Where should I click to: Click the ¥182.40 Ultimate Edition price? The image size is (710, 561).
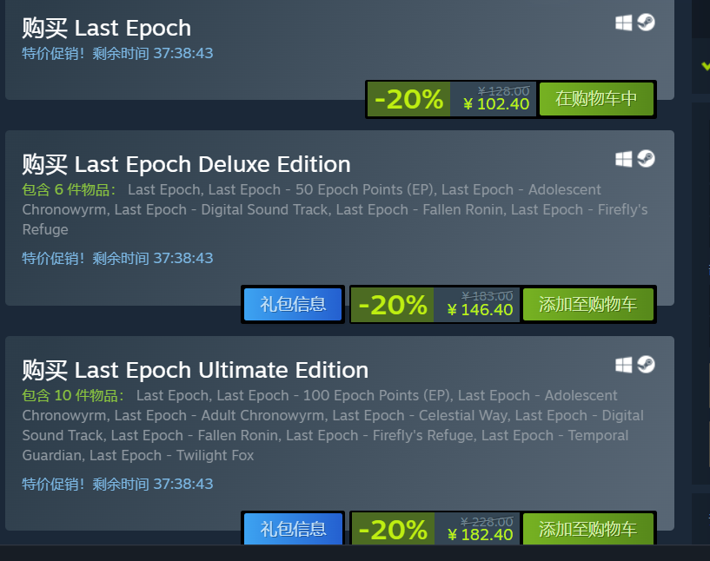(480, 535)
